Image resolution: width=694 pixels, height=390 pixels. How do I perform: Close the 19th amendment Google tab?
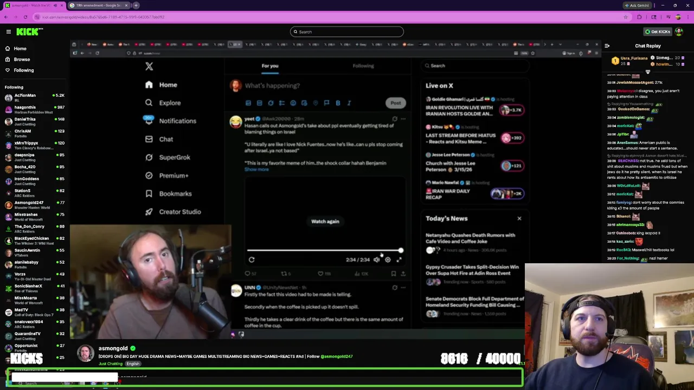(x=126, y=5)
